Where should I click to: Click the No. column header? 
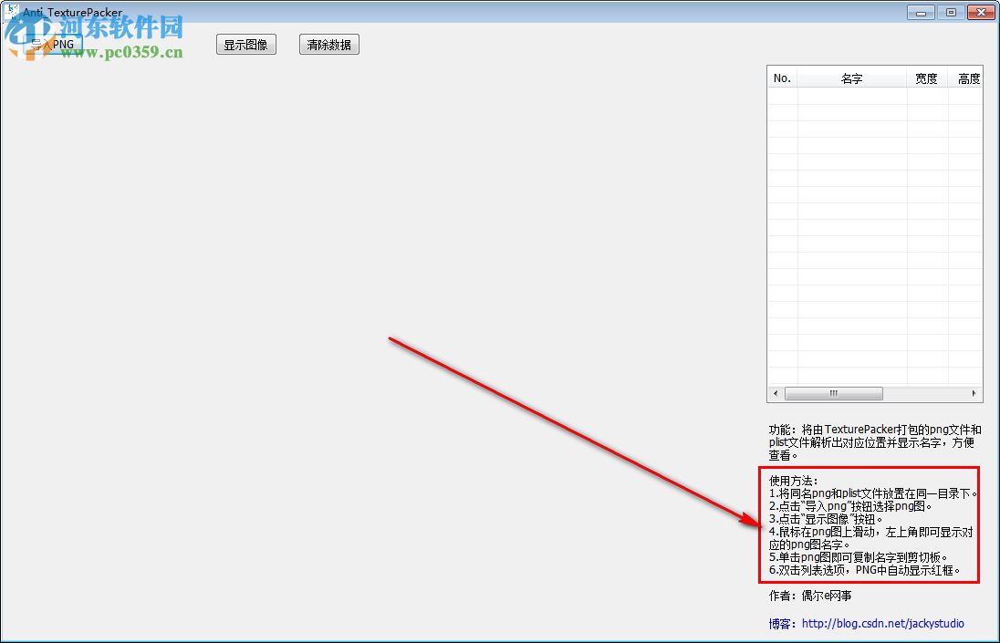pyautogui.click(x=781, y=78)
